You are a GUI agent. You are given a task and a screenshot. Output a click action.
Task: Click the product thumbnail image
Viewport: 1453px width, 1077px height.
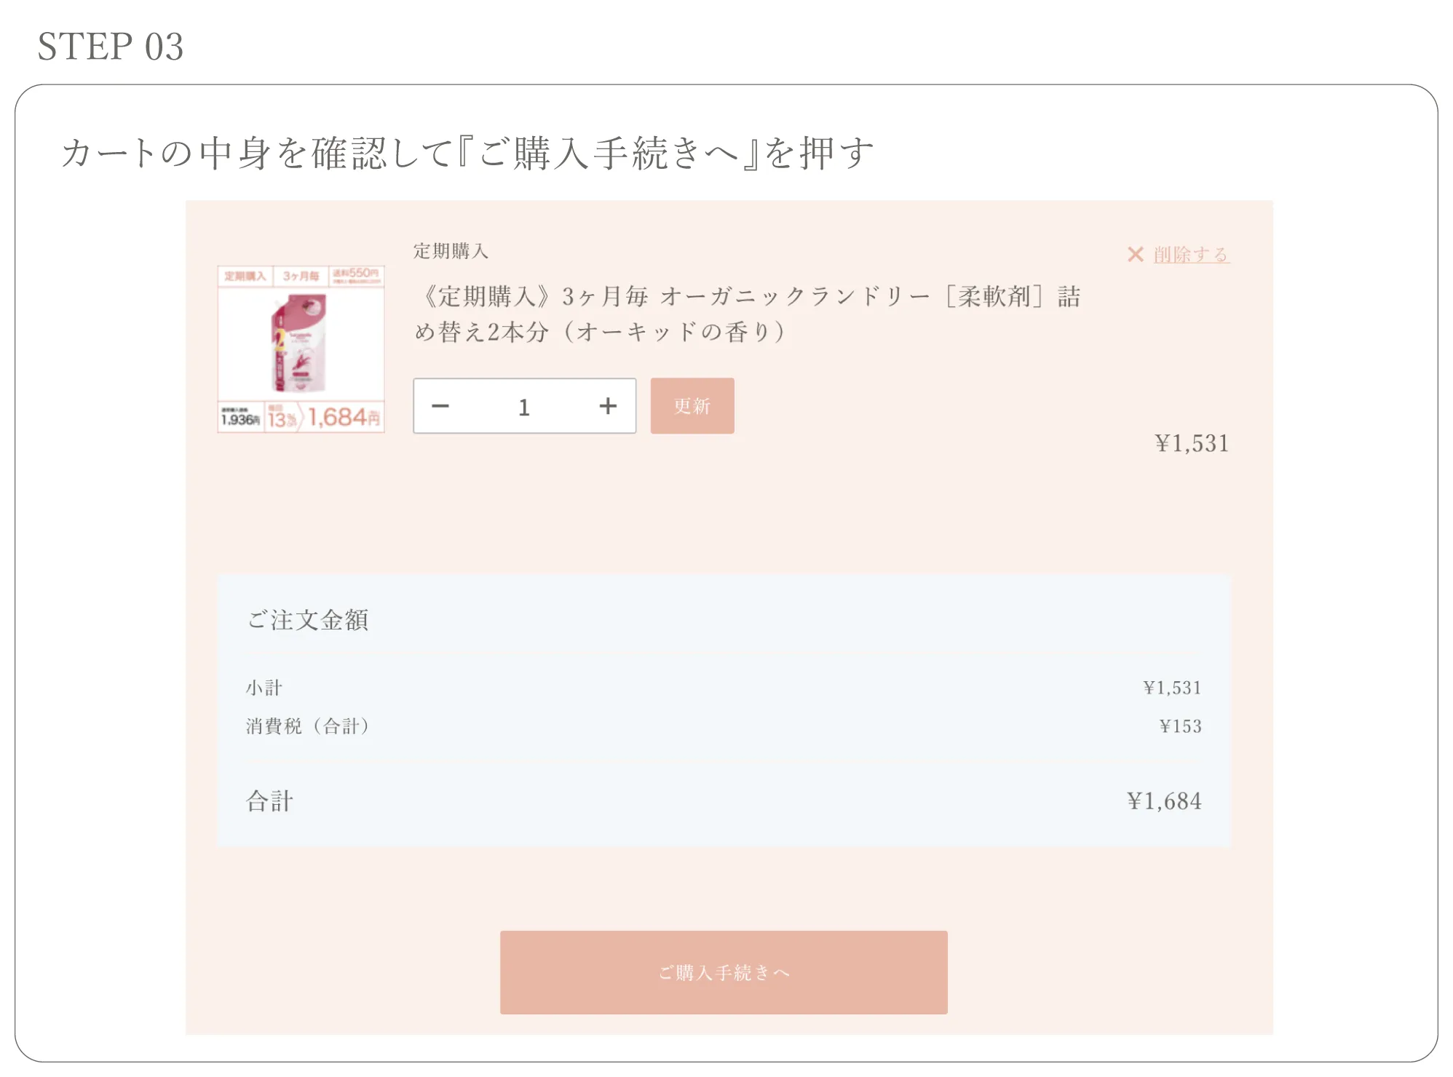pos(300,346)
